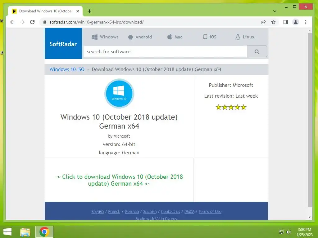The image size is (318, 238).
Task: Switch site language to French
Action: [x=114, y=211]
